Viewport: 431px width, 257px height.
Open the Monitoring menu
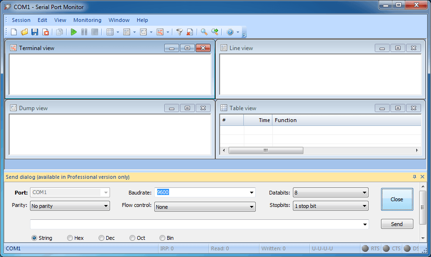point(88,20)
